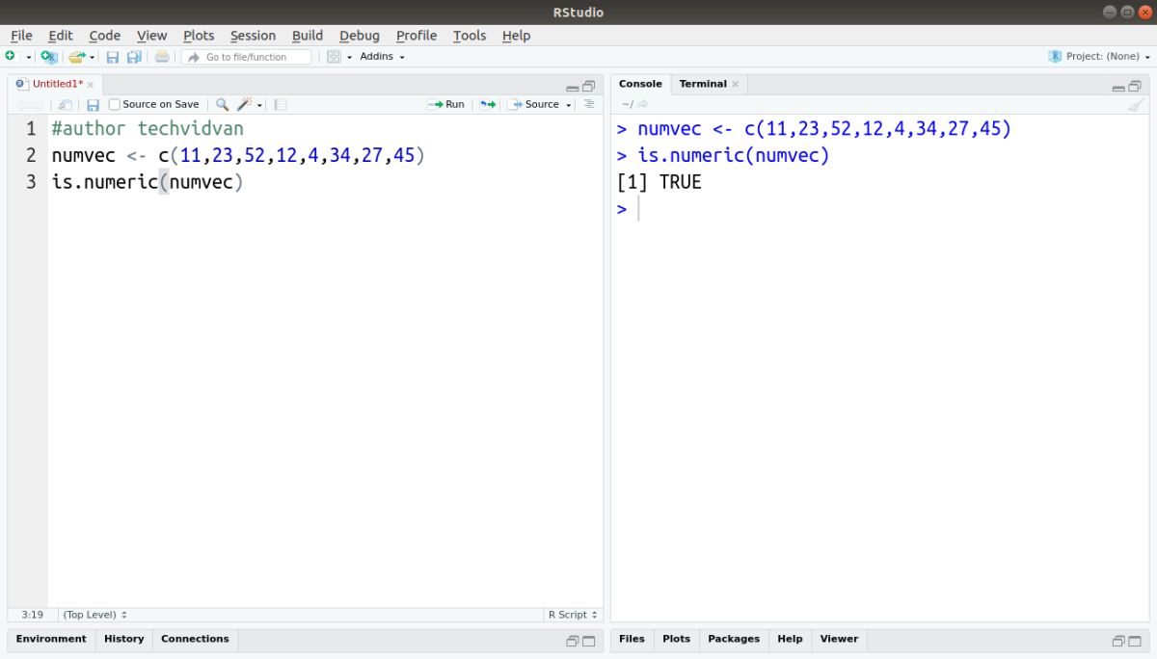Re-run the previous code region icon
The image size is (1157, 659).
click(488, 104)
